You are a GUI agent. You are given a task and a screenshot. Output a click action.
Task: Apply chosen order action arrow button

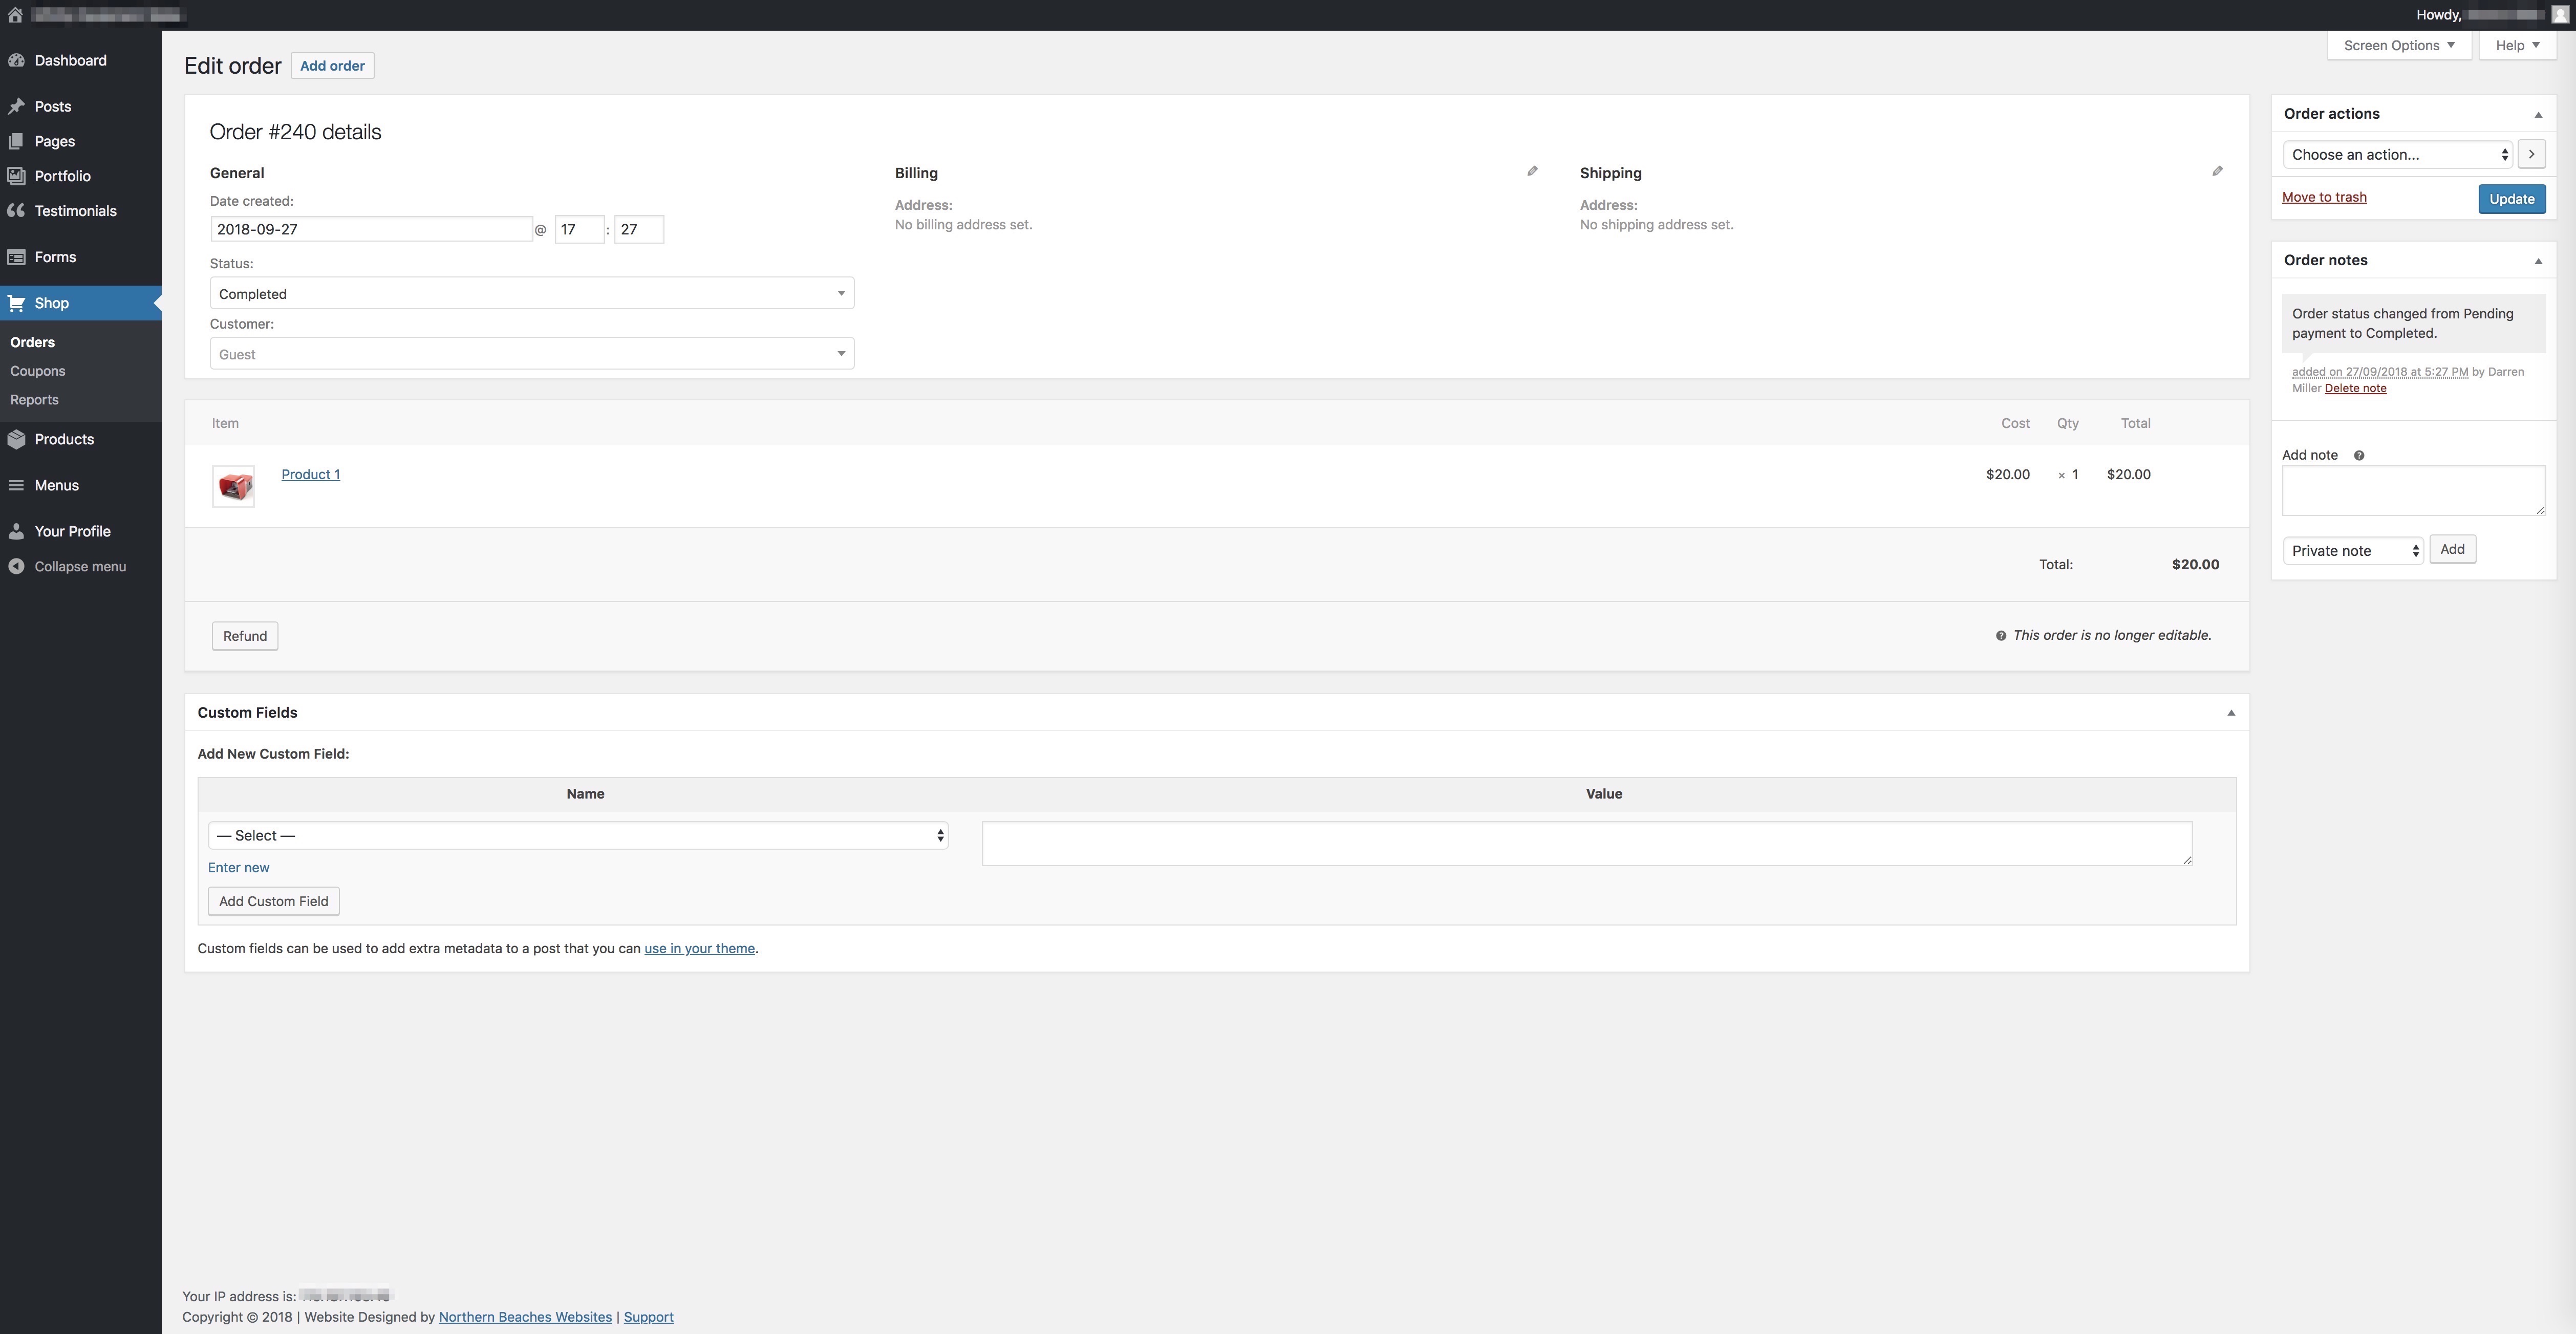2531,154
